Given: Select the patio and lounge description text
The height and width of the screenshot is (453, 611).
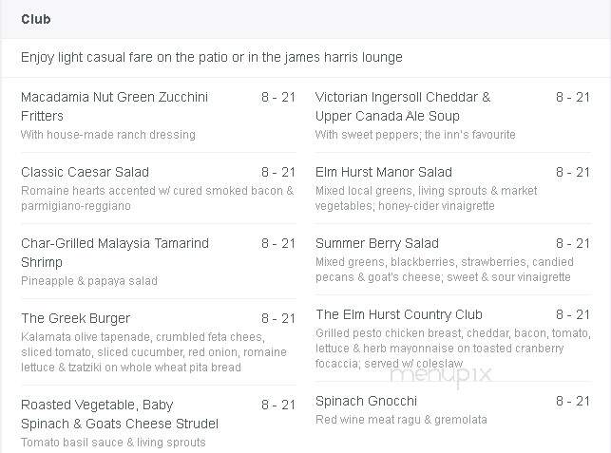Looking at the screenshot, I should point(212,57).
